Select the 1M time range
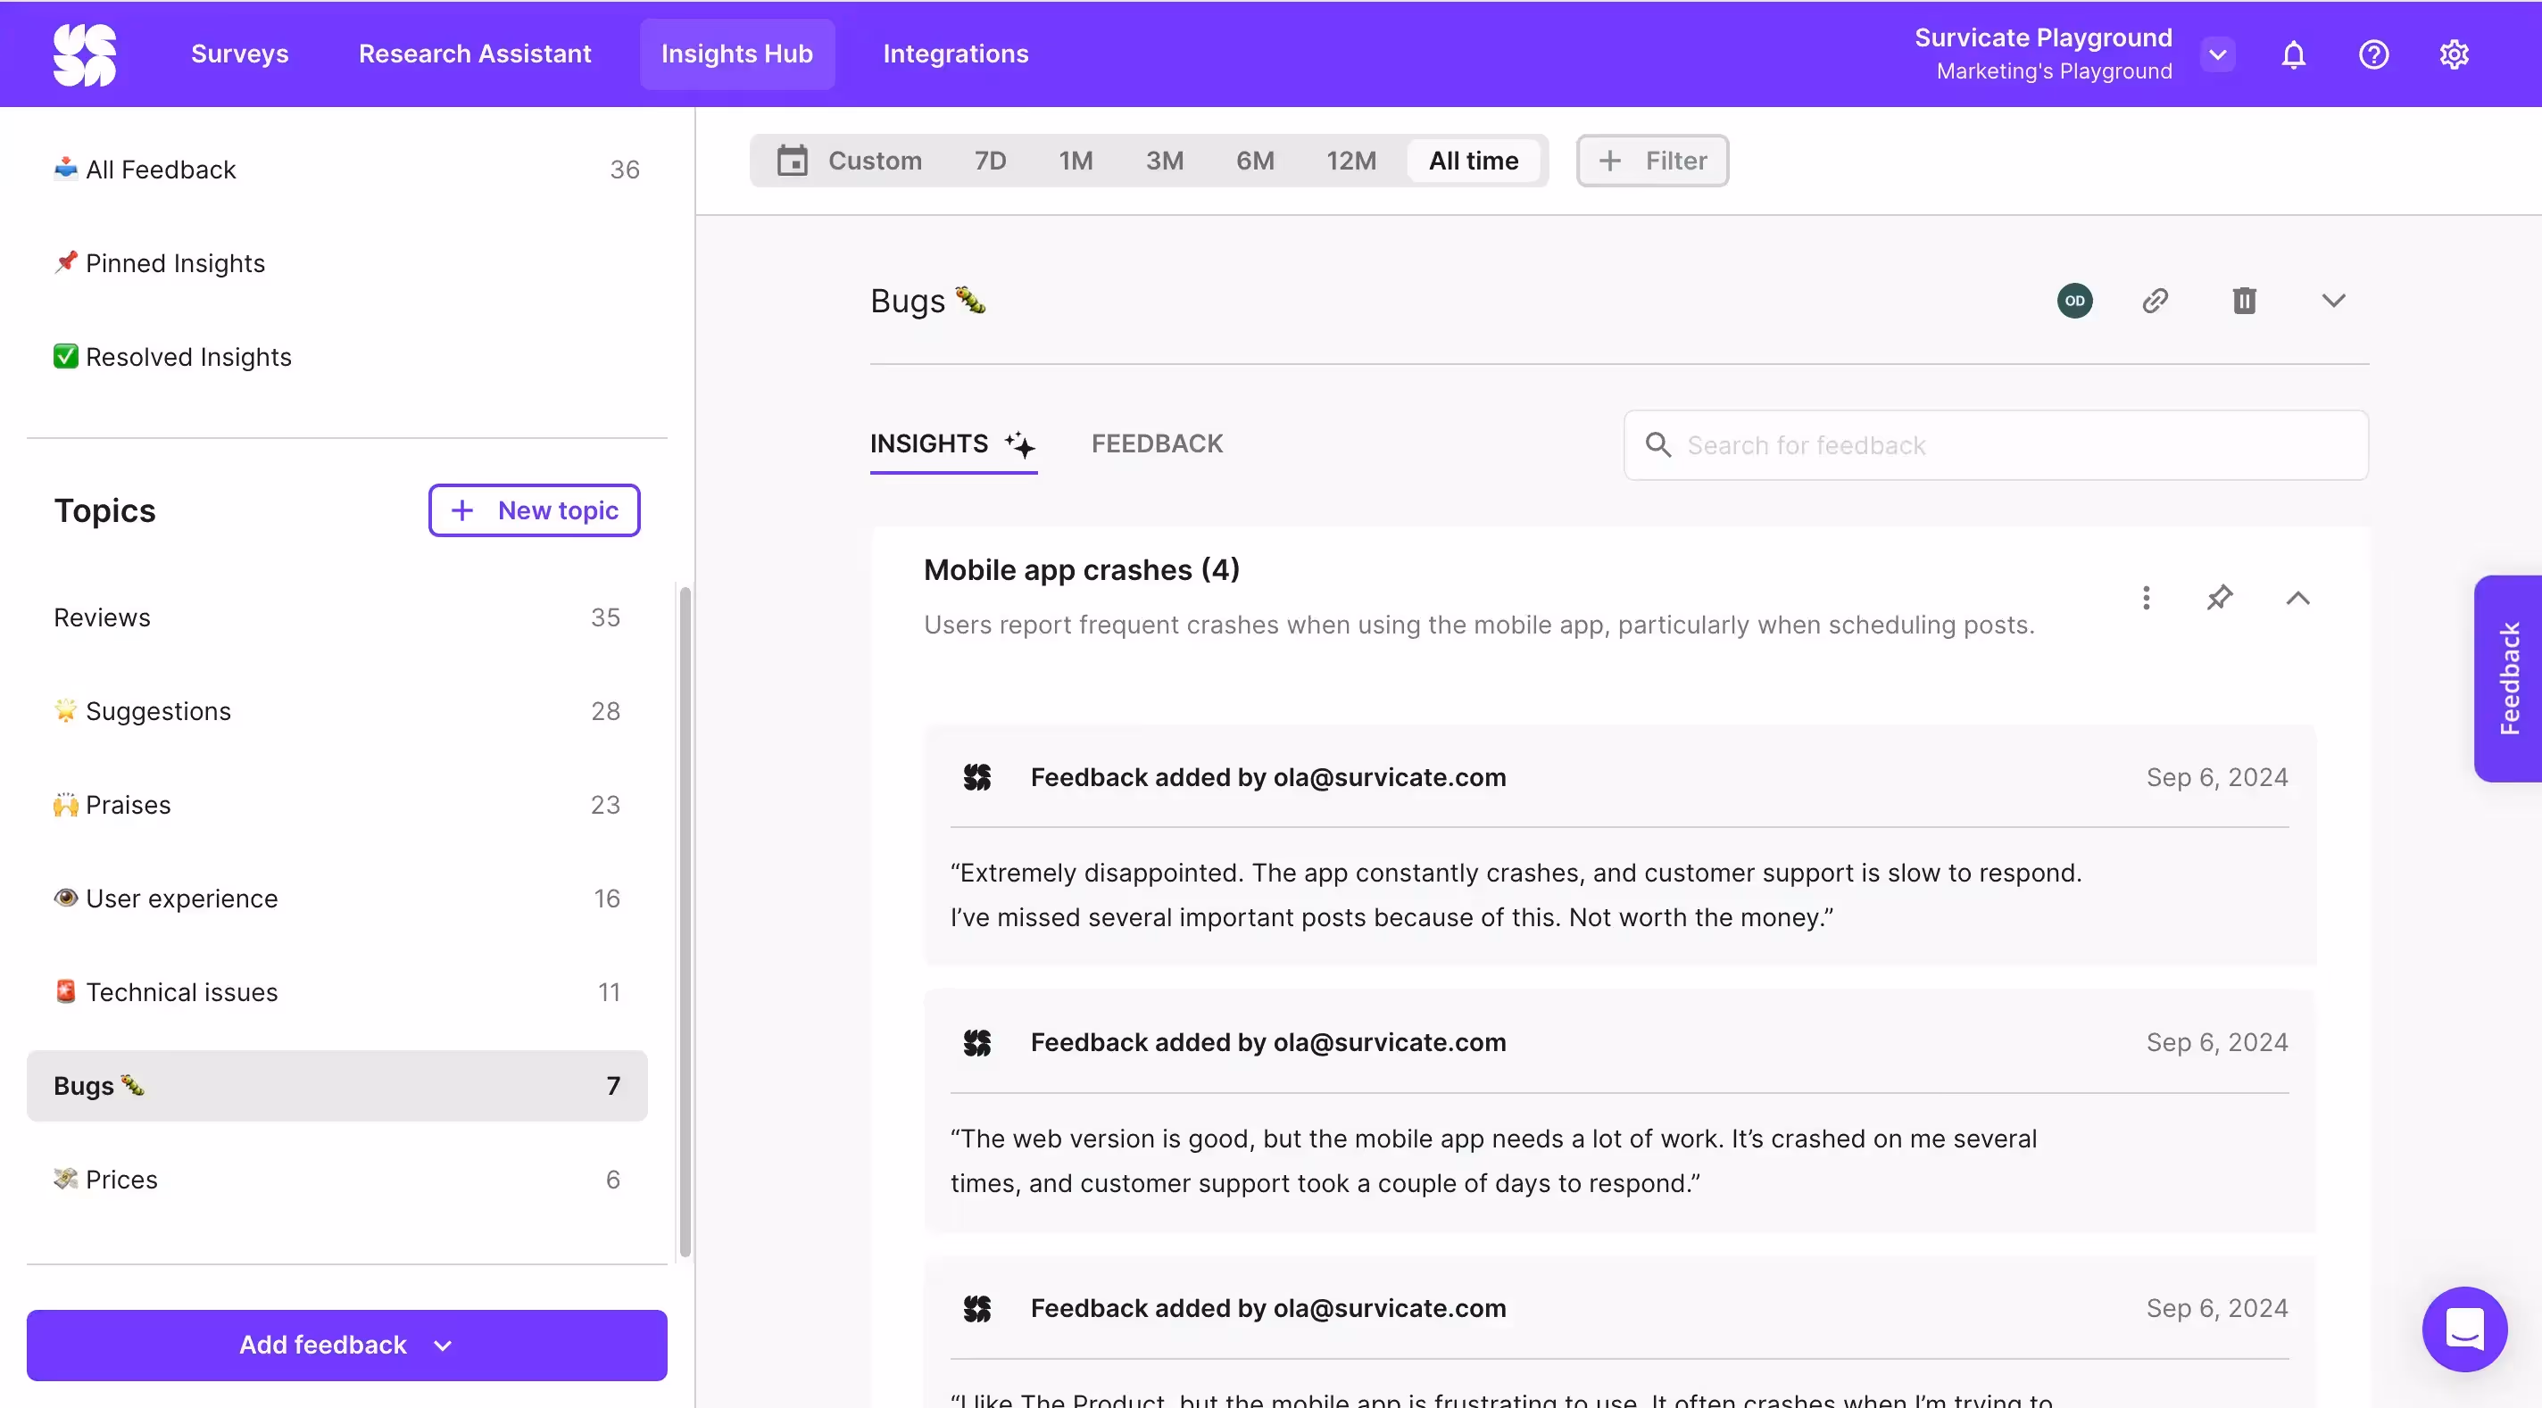Viewport: 2542px width, 1408px height. click(1076, 161)
